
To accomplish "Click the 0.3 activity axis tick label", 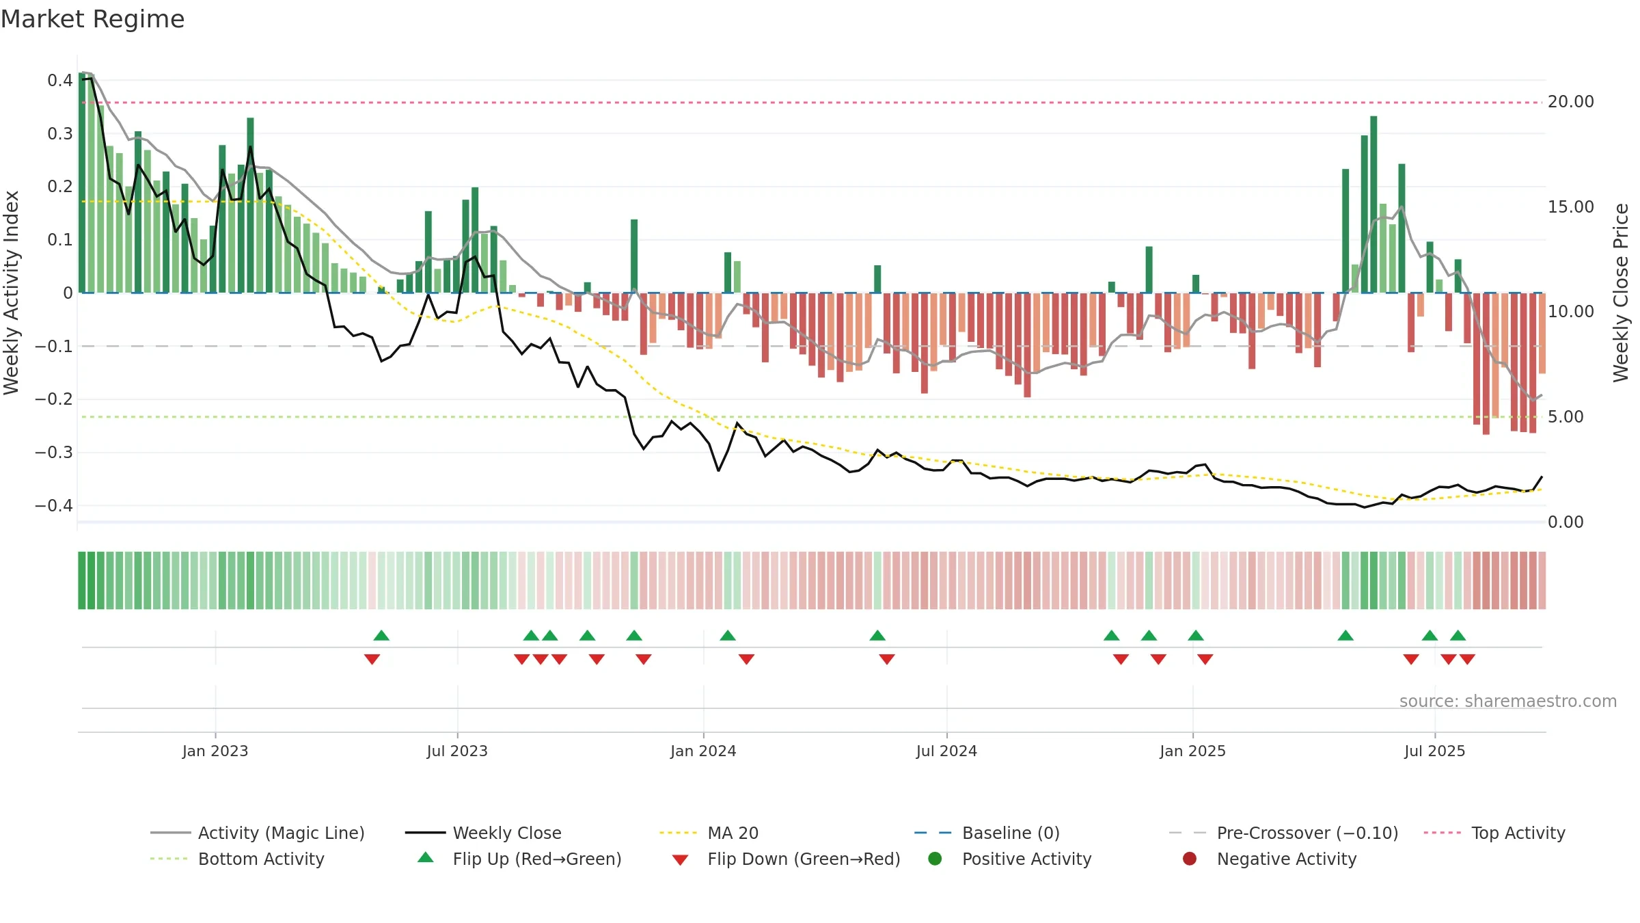I will pos(60,134).
